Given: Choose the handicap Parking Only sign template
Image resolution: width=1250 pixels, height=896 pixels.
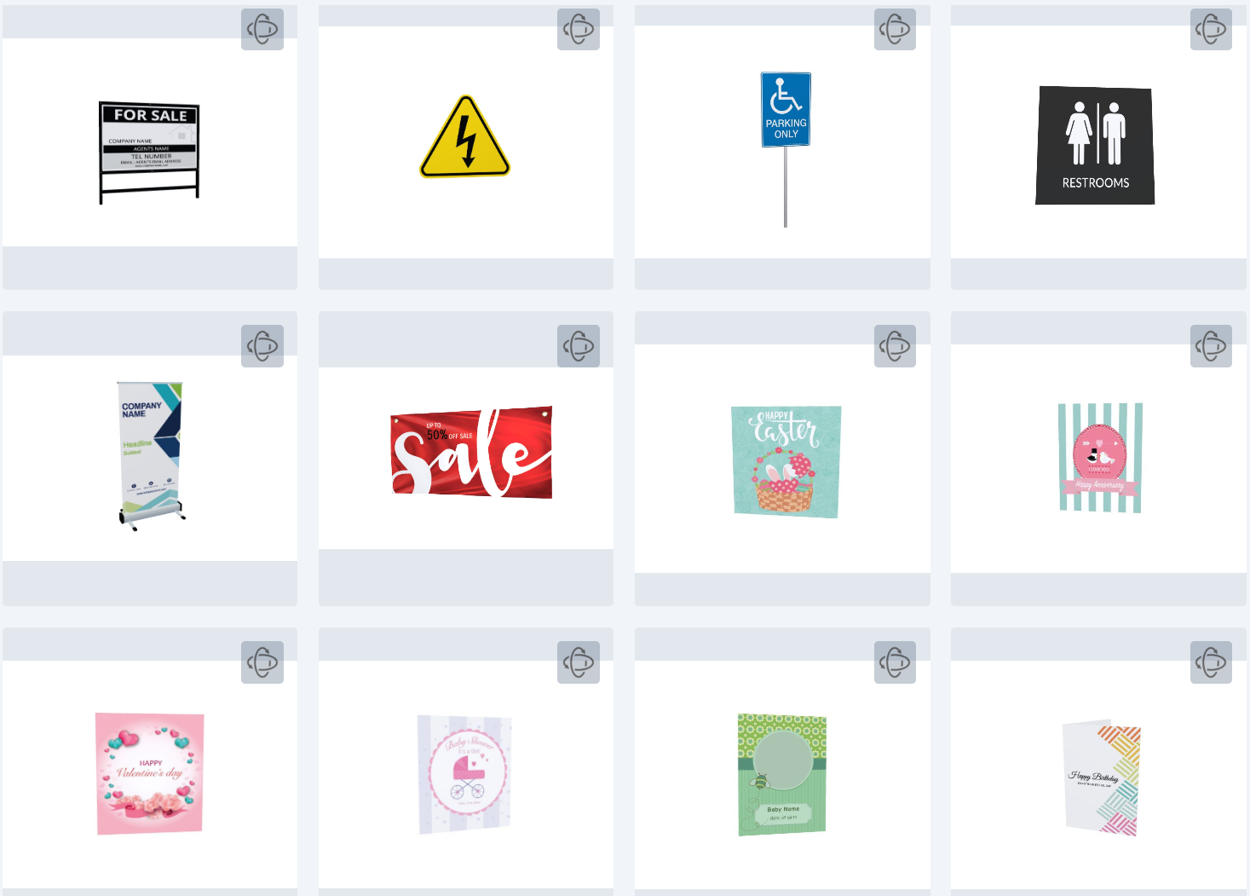Looking at the screenshot, I should (x=786, y=149).
